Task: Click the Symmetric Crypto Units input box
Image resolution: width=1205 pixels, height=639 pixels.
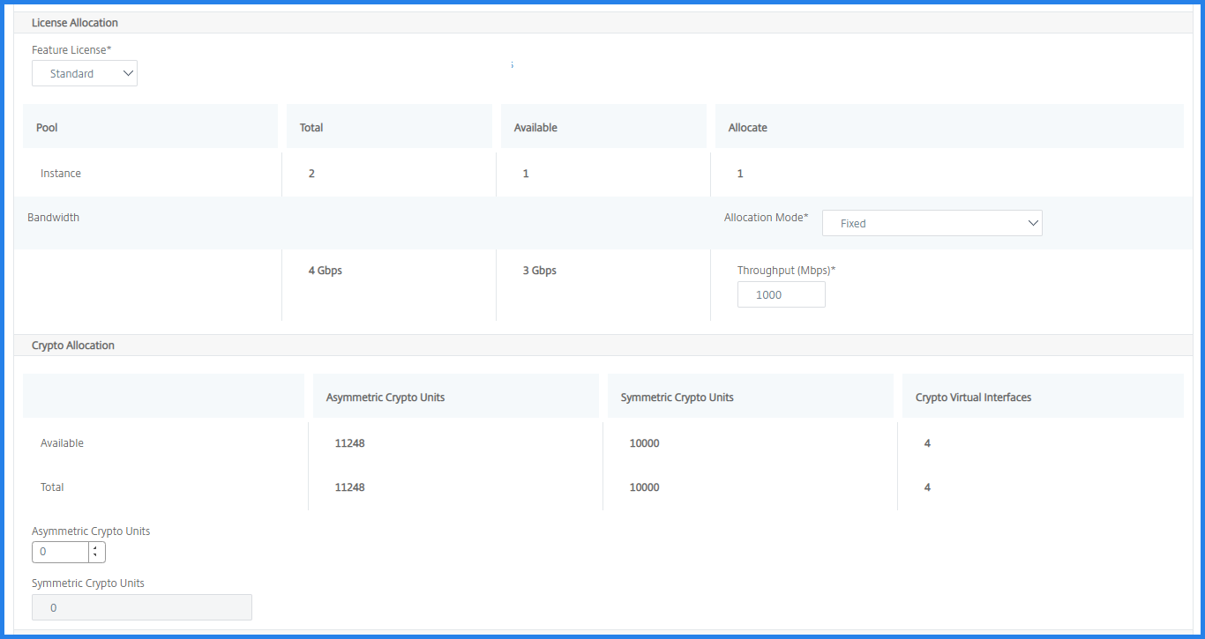Action: [141, 607]
